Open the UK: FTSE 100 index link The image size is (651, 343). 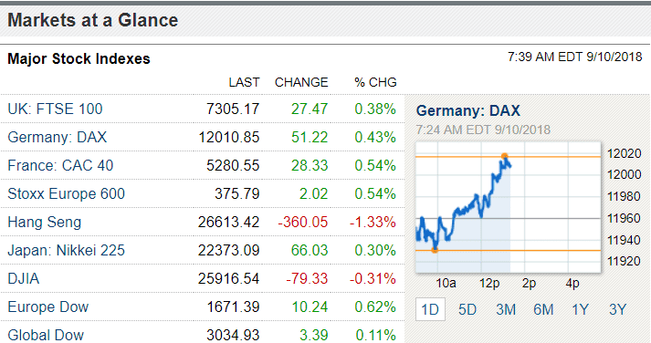(55, 109)
